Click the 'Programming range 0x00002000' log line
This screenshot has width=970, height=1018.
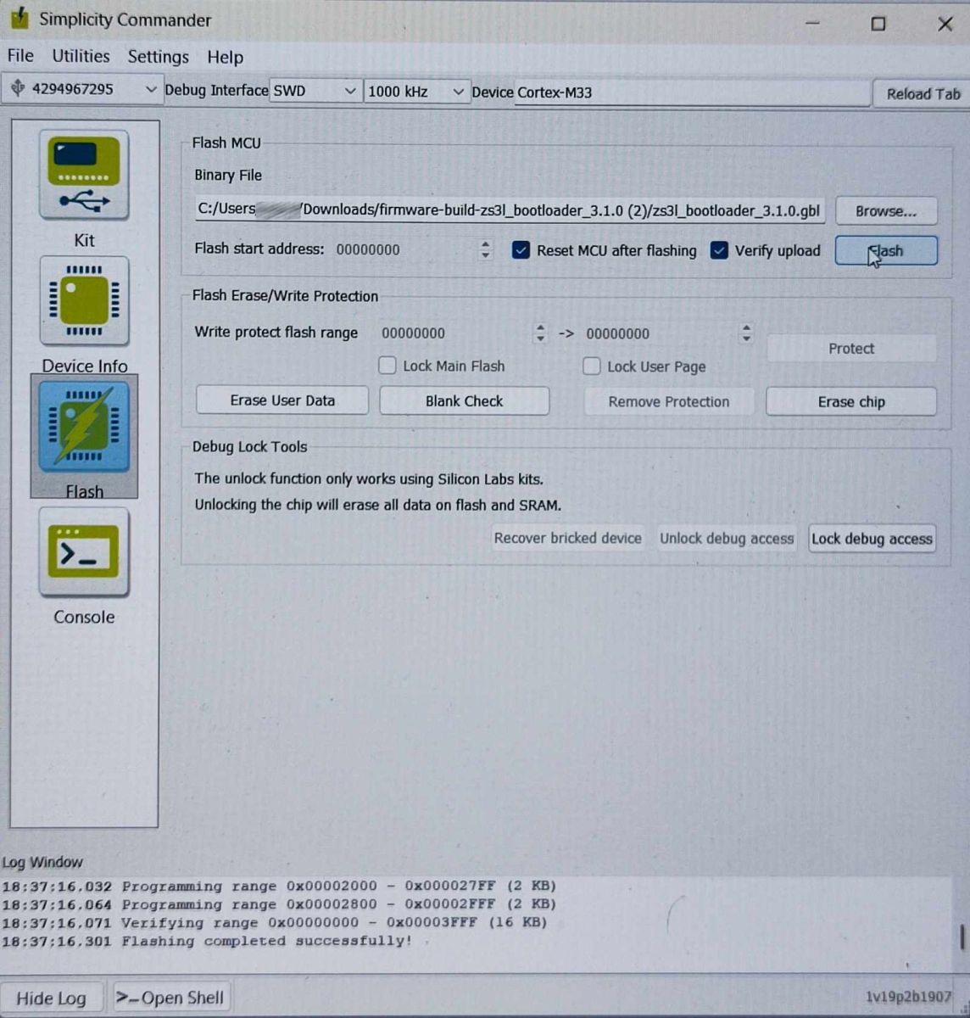[x=279, y=886]
